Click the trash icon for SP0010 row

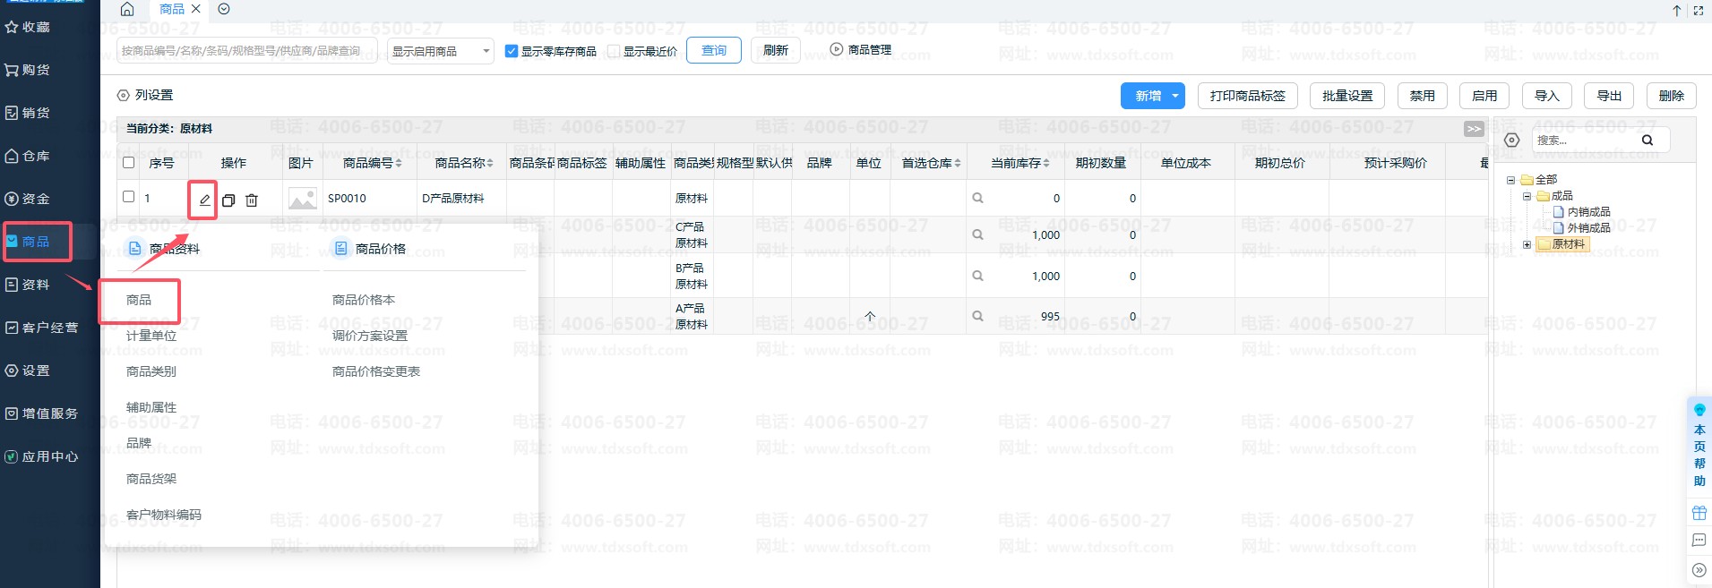point(252,200)
